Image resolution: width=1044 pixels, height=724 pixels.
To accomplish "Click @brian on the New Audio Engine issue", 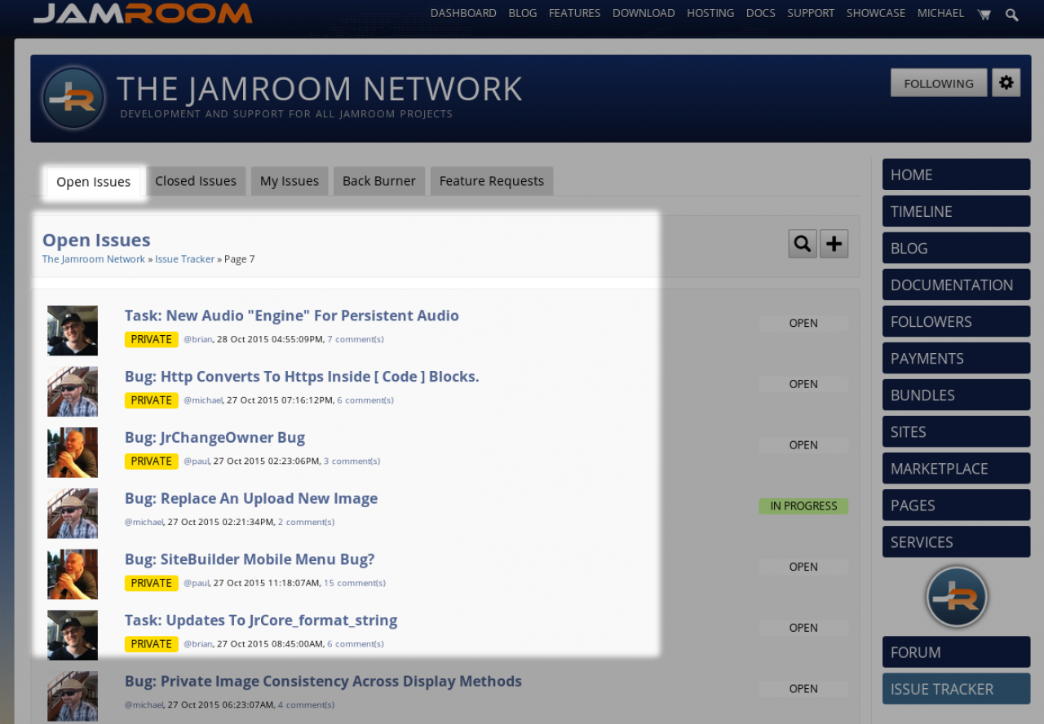I will pos(198,339).
